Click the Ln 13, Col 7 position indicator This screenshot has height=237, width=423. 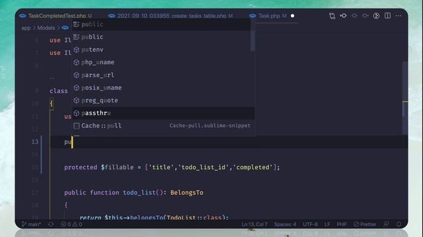click(254, 224)
